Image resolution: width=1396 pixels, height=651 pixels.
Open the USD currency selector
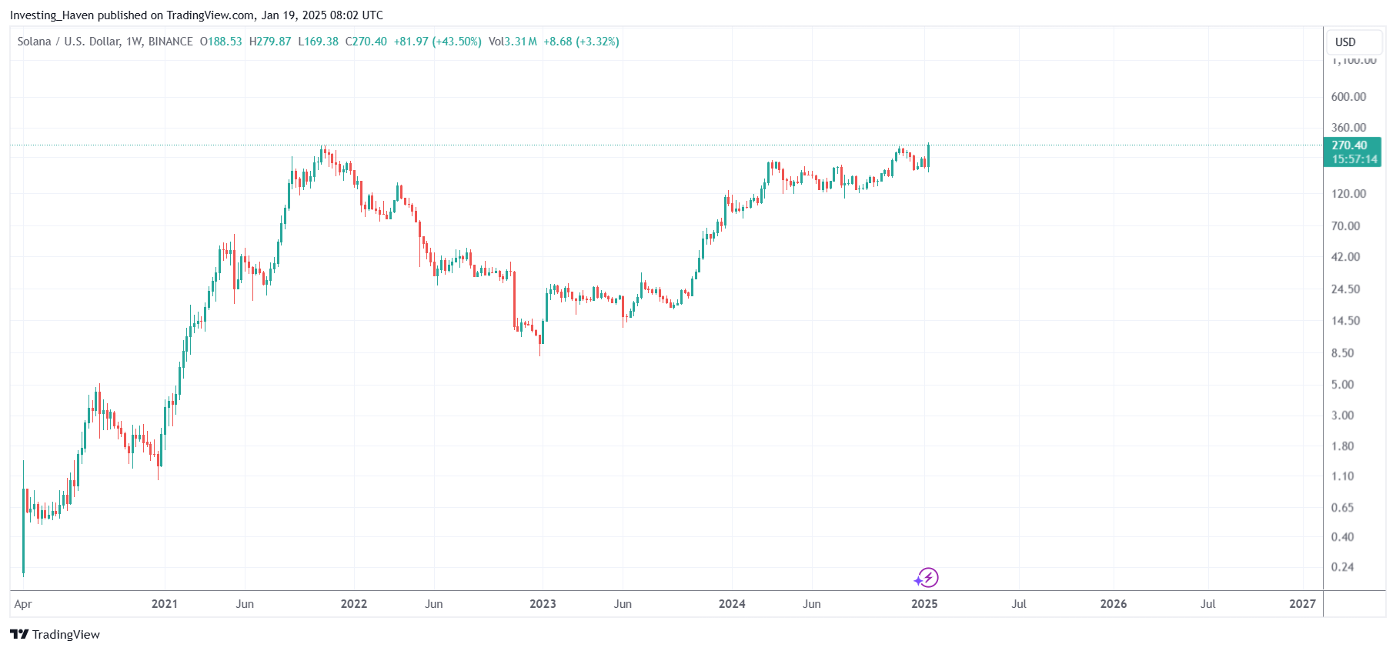tap(1354, 42)
